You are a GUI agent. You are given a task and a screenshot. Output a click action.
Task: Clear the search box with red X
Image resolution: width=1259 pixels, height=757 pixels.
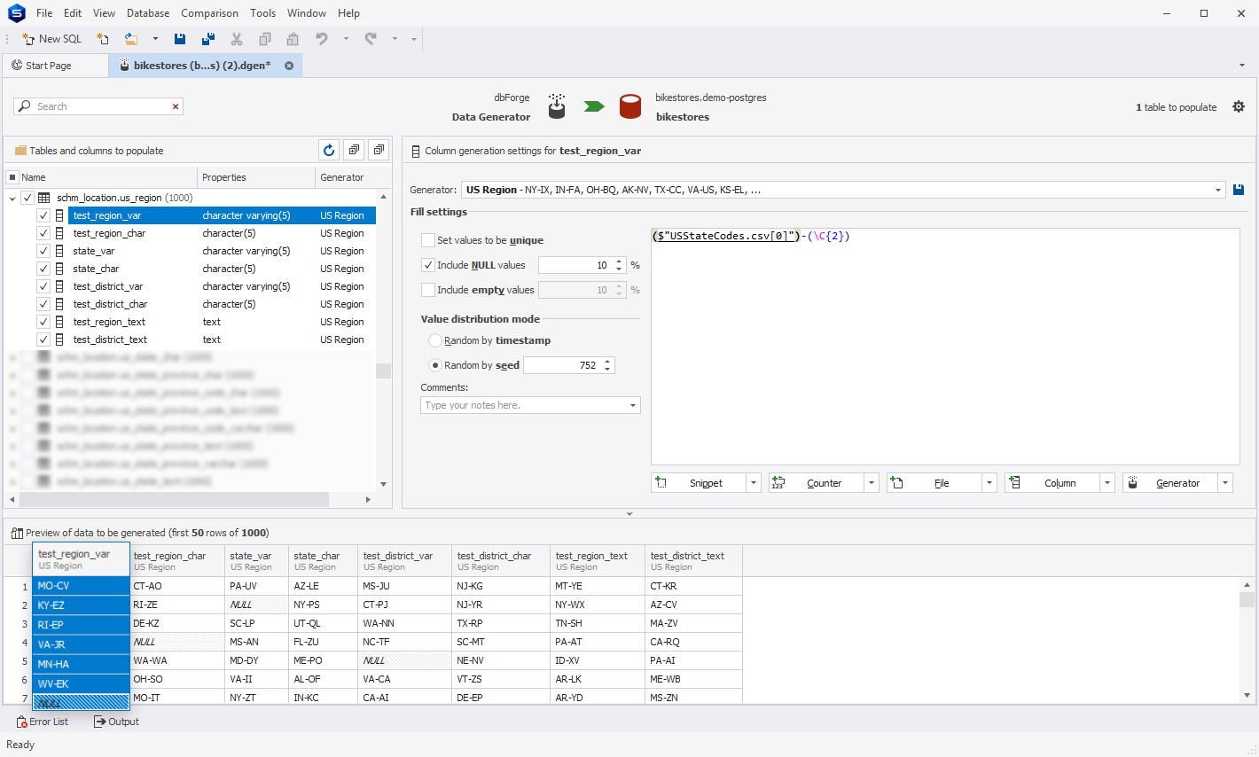(x=176, y=106)
